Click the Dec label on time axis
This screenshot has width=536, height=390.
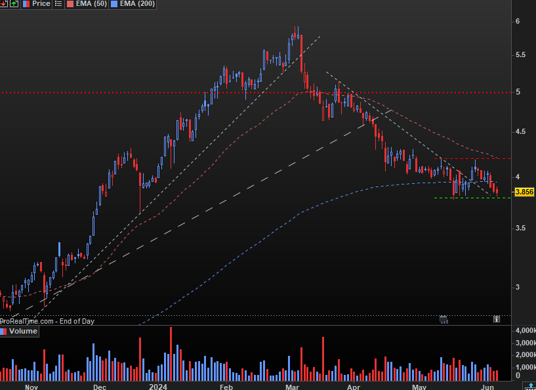pyautogui.click(x=100, y=387)
